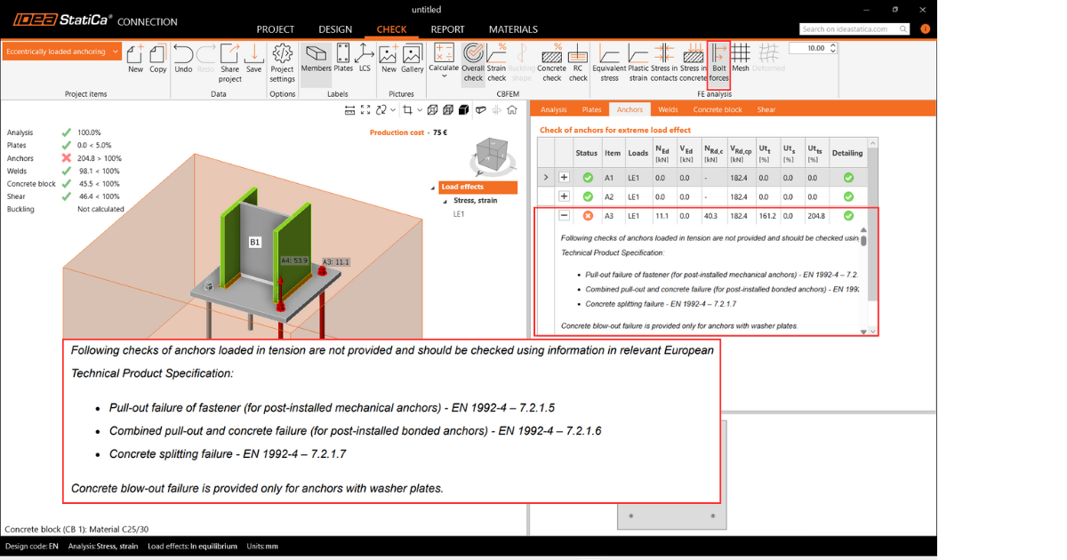Toggle the Mesh display

(741, 58)
